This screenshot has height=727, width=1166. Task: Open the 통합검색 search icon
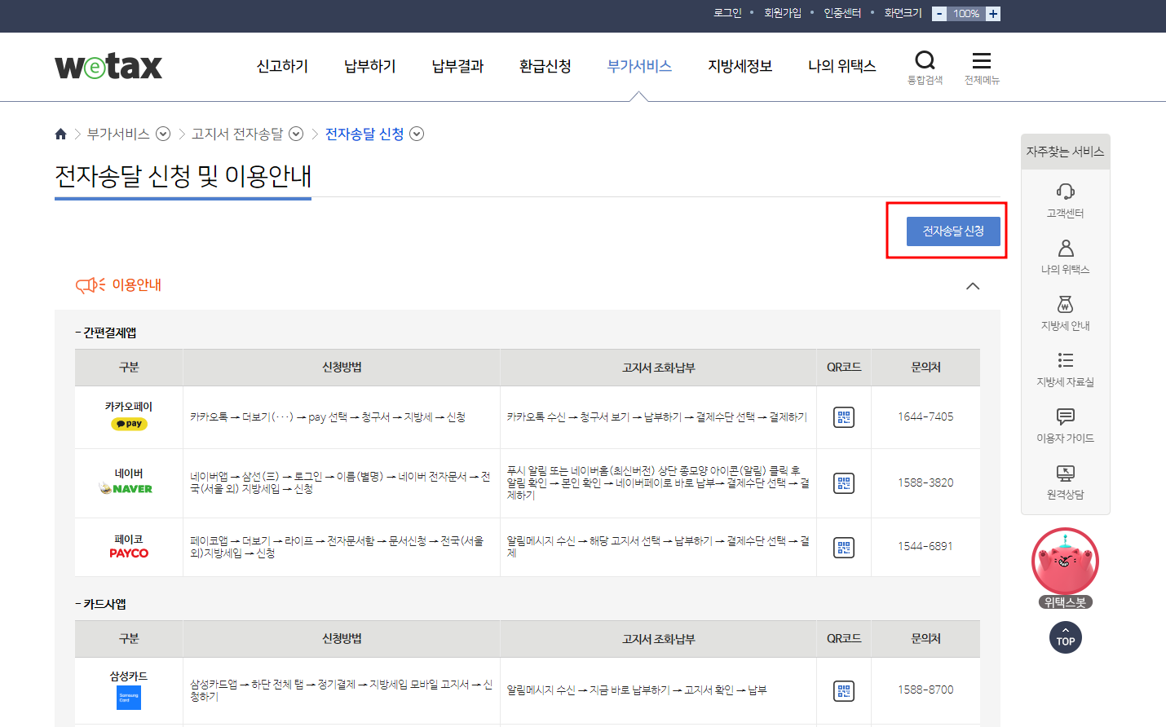coord(925,59)
